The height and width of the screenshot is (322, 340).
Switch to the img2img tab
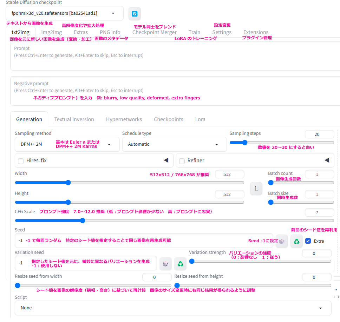51,32
